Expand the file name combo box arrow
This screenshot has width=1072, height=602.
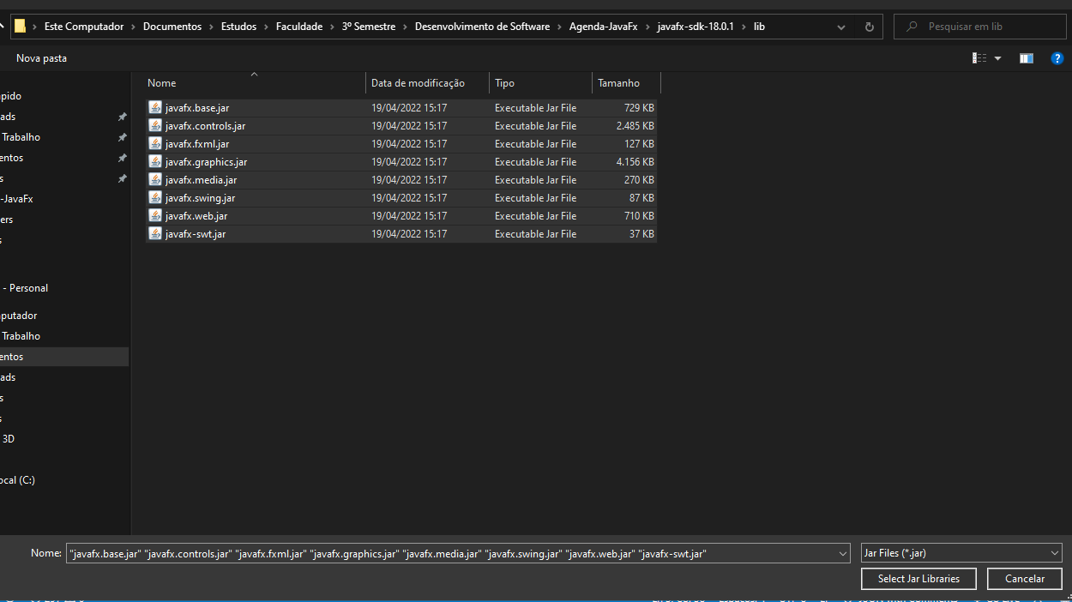click(843, 554)
